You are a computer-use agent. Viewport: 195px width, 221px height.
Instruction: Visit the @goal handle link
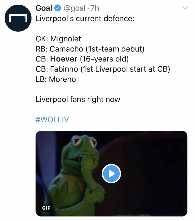75,8
